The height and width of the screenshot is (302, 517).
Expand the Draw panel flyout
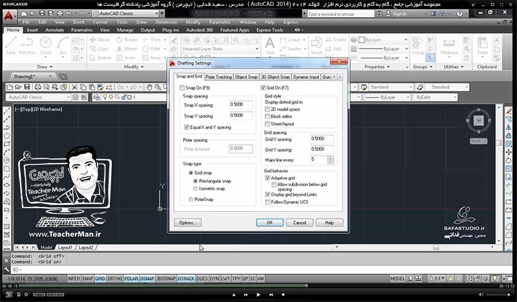(45, 67)
